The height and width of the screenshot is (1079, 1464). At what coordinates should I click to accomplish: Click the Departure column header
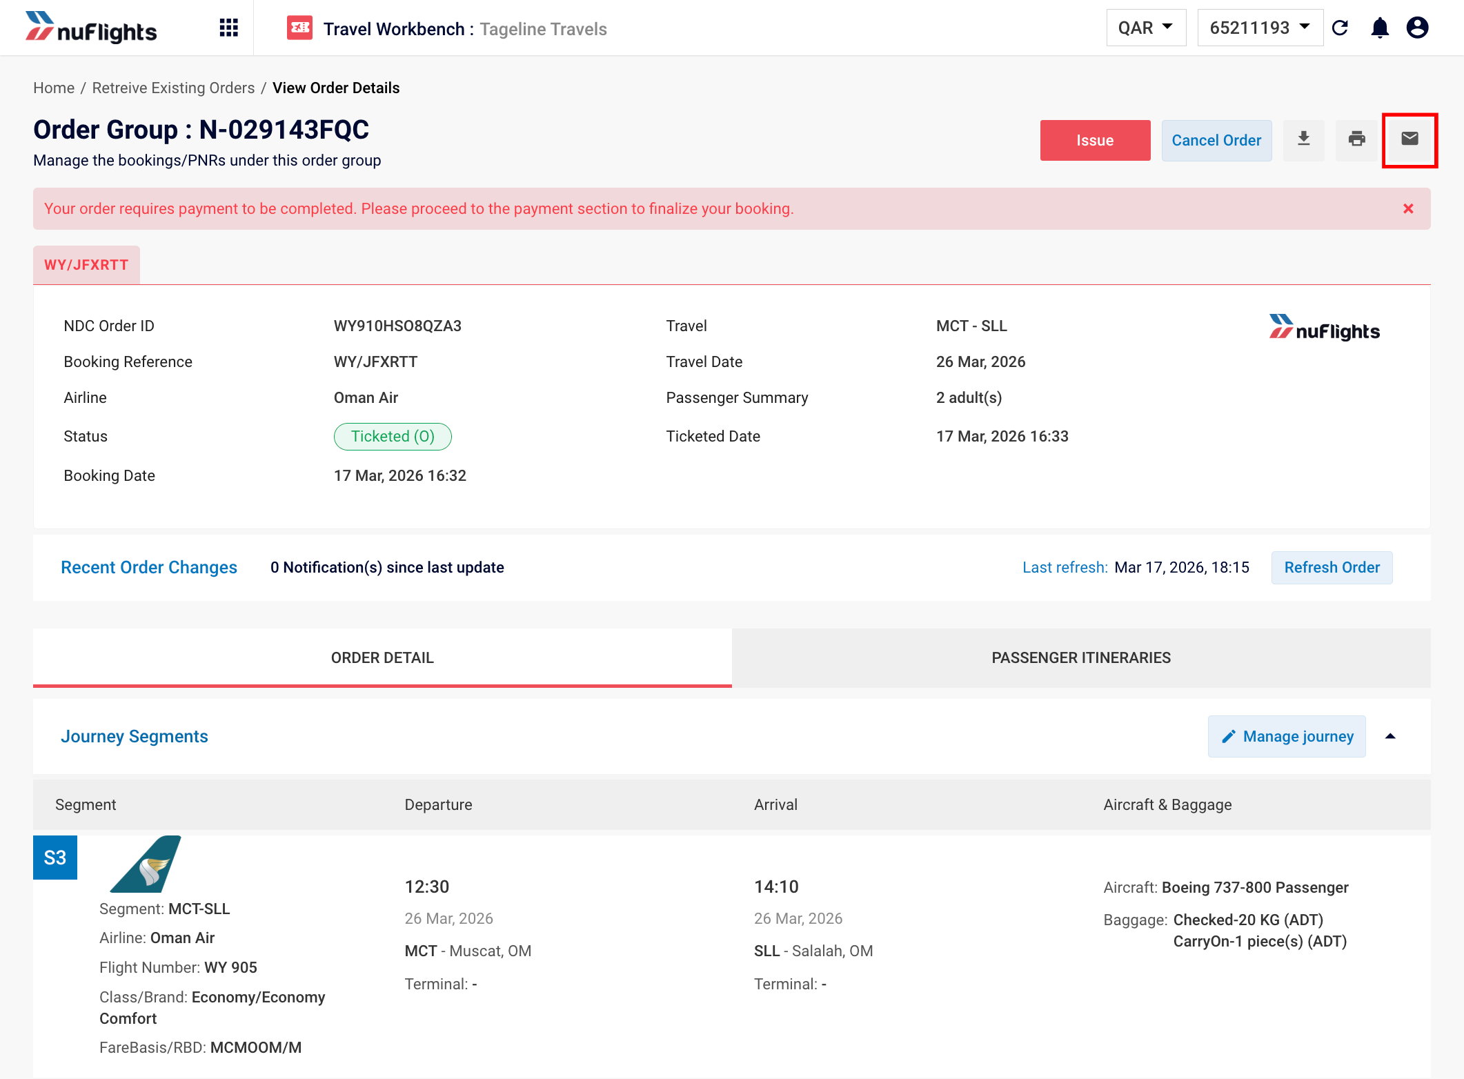pos(438,804)
